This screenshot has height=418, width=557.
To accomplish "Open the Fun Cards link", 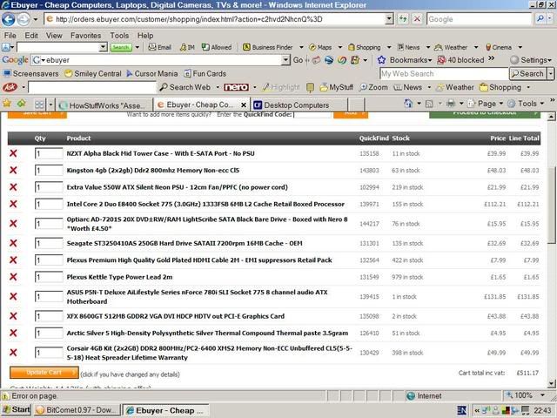I will point(205,73).
